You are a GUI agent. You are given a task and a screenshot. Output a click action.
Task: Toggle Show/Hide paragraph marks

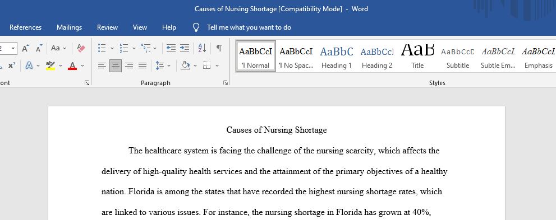coord(219,48)
